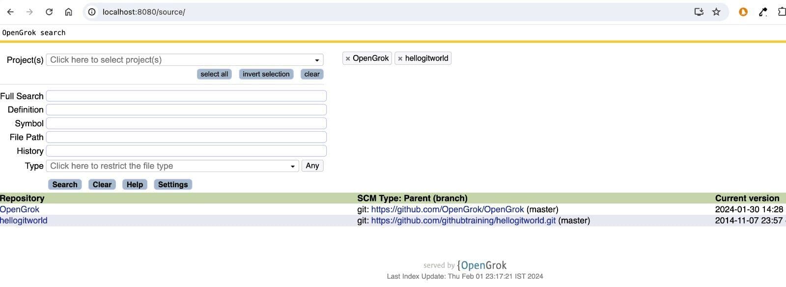This screenshot has width=786, height=287.
Task: Expand the file Type dropdown
Action: (x=172, y=166)
